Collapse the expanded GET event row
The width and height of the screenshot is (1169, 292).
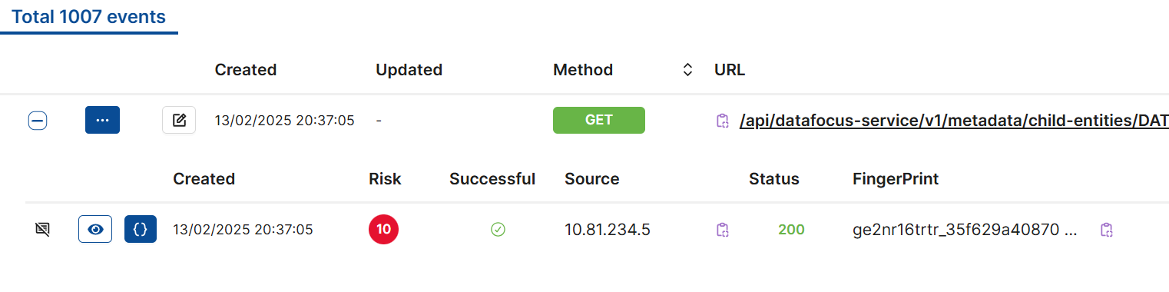(x=38, y=121)
